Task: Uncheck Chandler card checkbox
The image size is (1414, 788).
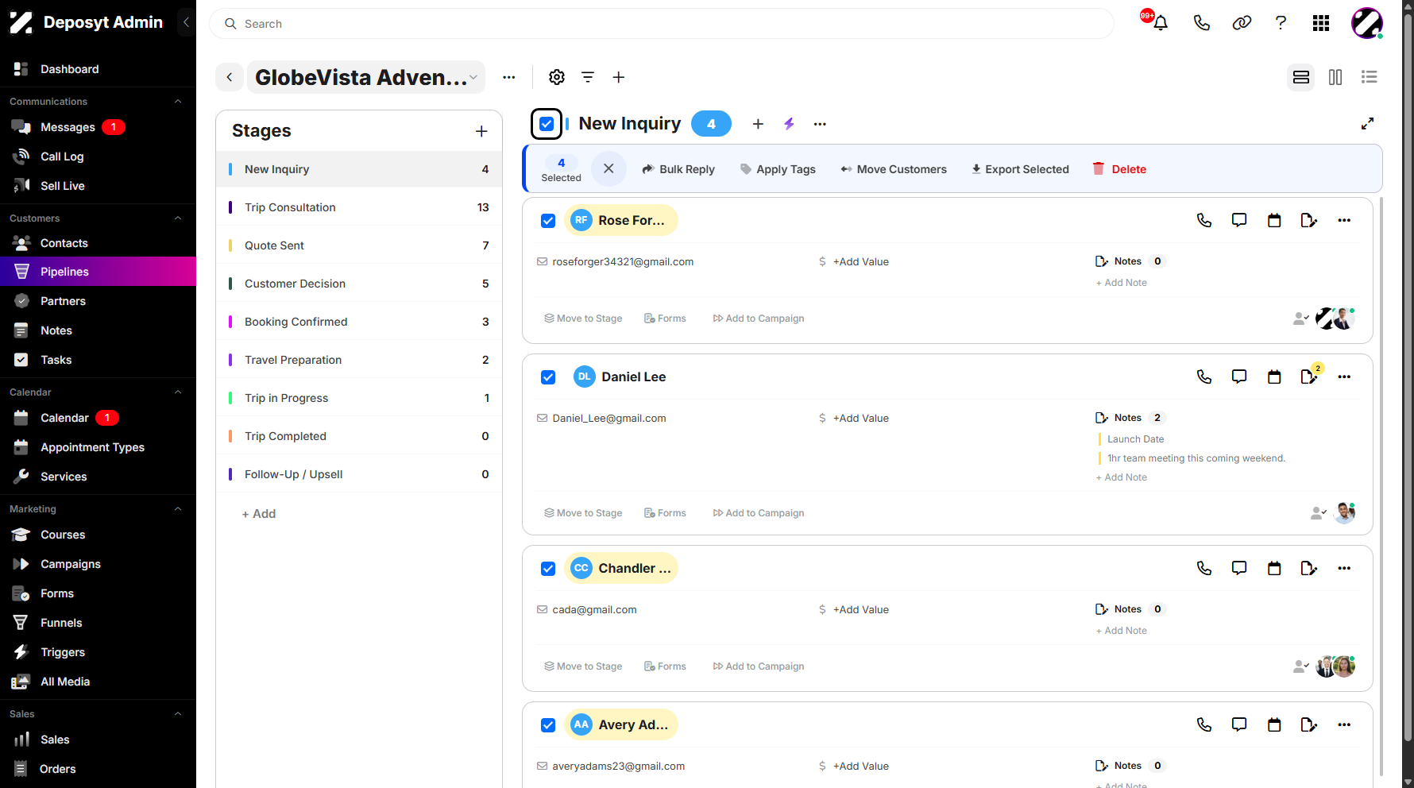Action: pos(548,569)
